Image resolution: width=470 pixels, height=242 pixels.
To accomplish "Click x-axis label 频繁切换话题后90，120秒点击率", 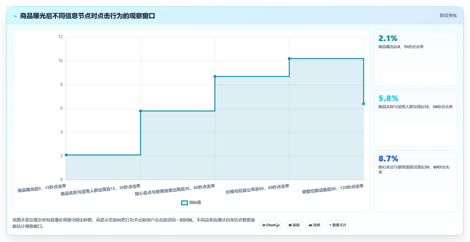I will [333, 189].
